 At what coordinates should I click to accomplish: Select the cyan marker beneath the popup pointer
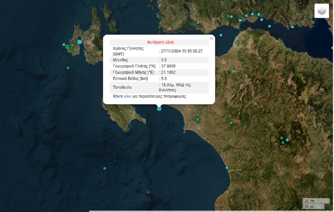tap(159, 108)
